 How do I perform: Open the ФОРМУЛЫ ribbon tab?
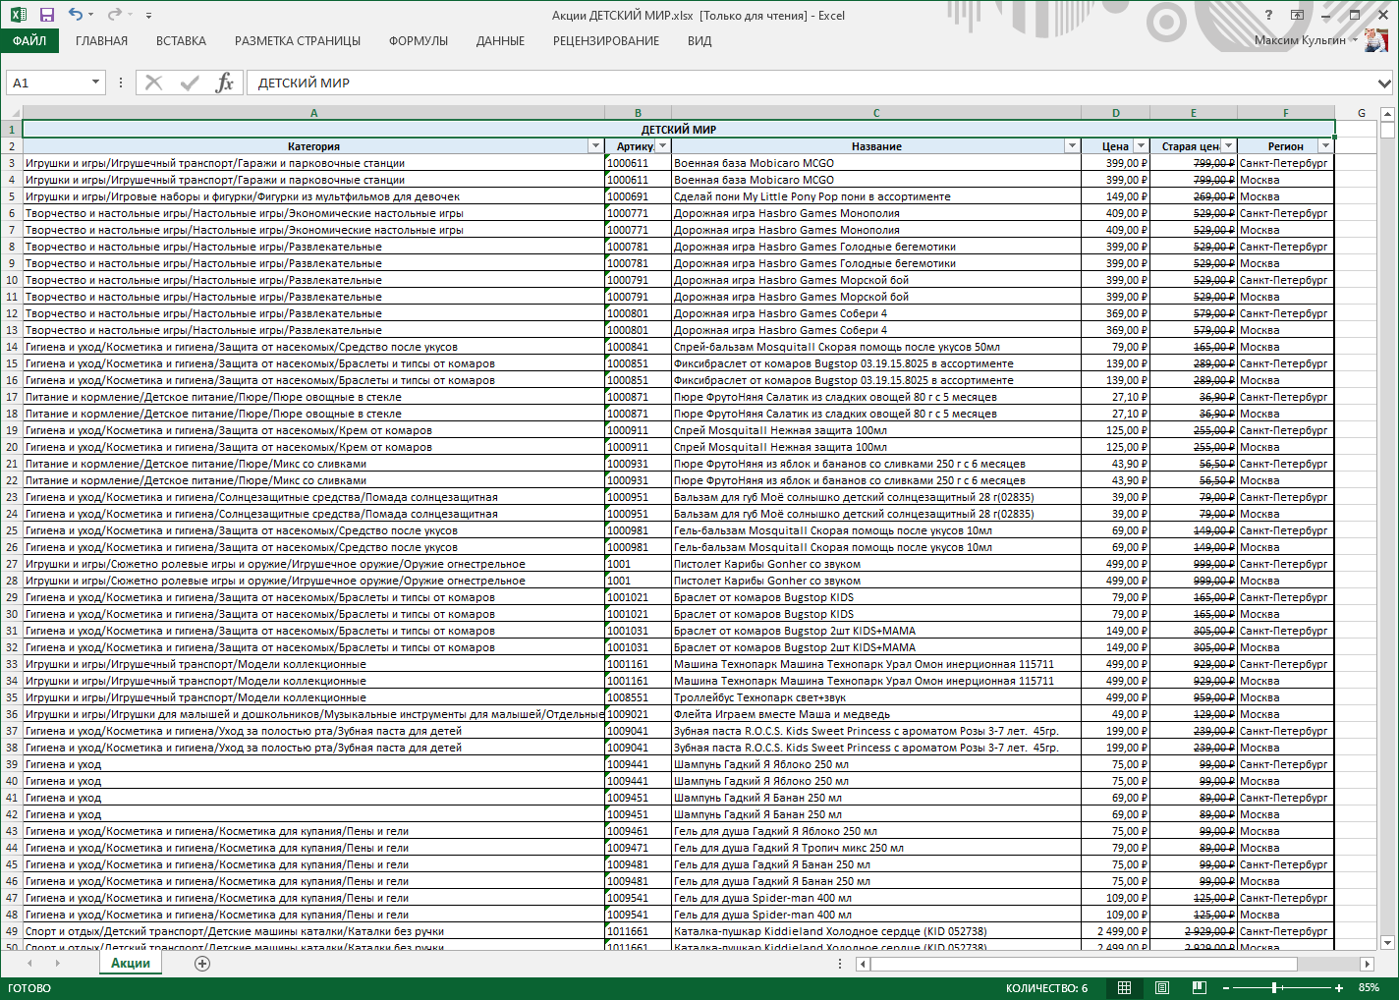(419, 41)
